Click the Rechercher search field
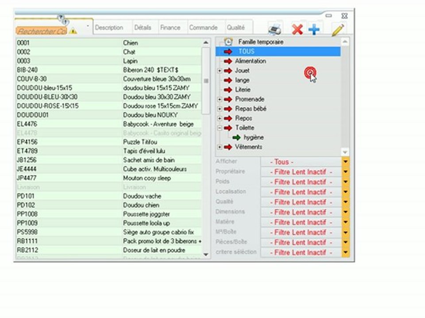This screenshot has width=425, height=318. tap(41, 31)
